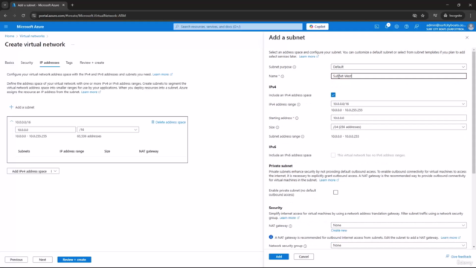Click info icon next to NAT gateway

pos(291,226)
